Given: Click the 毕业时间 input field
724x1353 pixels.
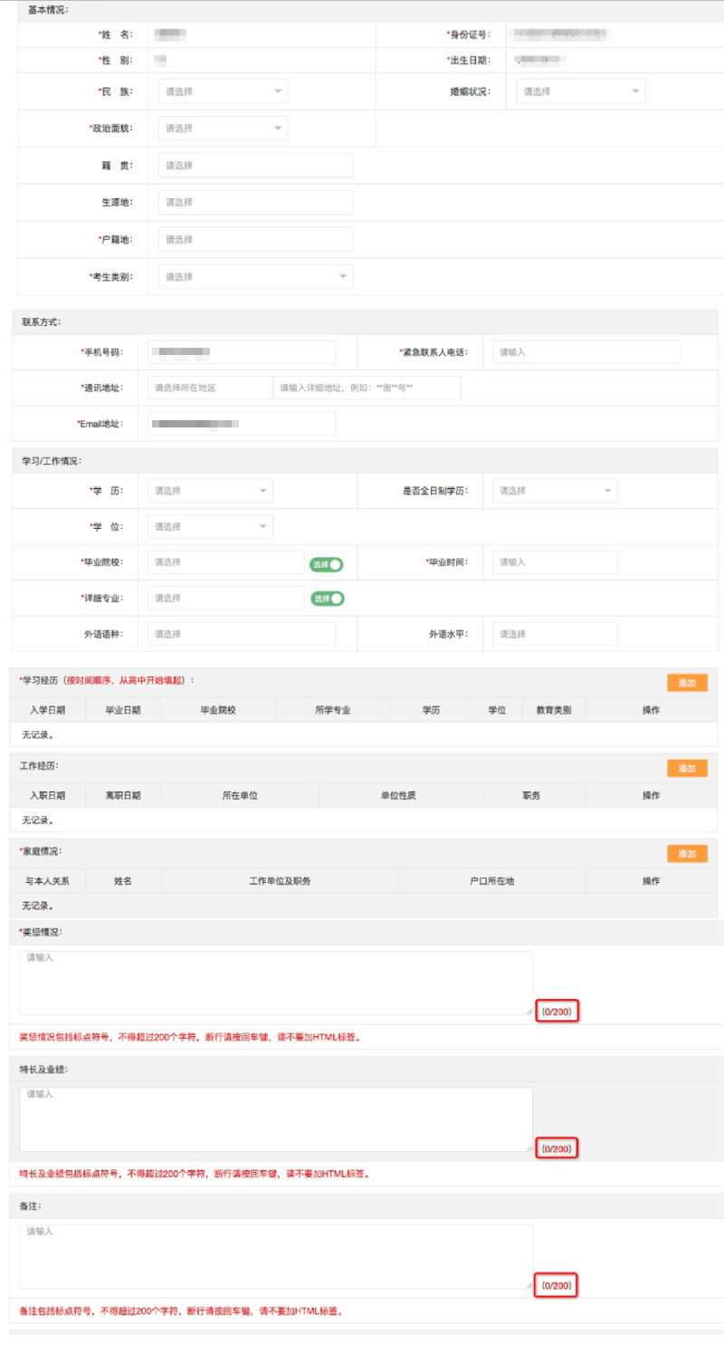Looking at the screenshot, I should [x=555, y=562].
